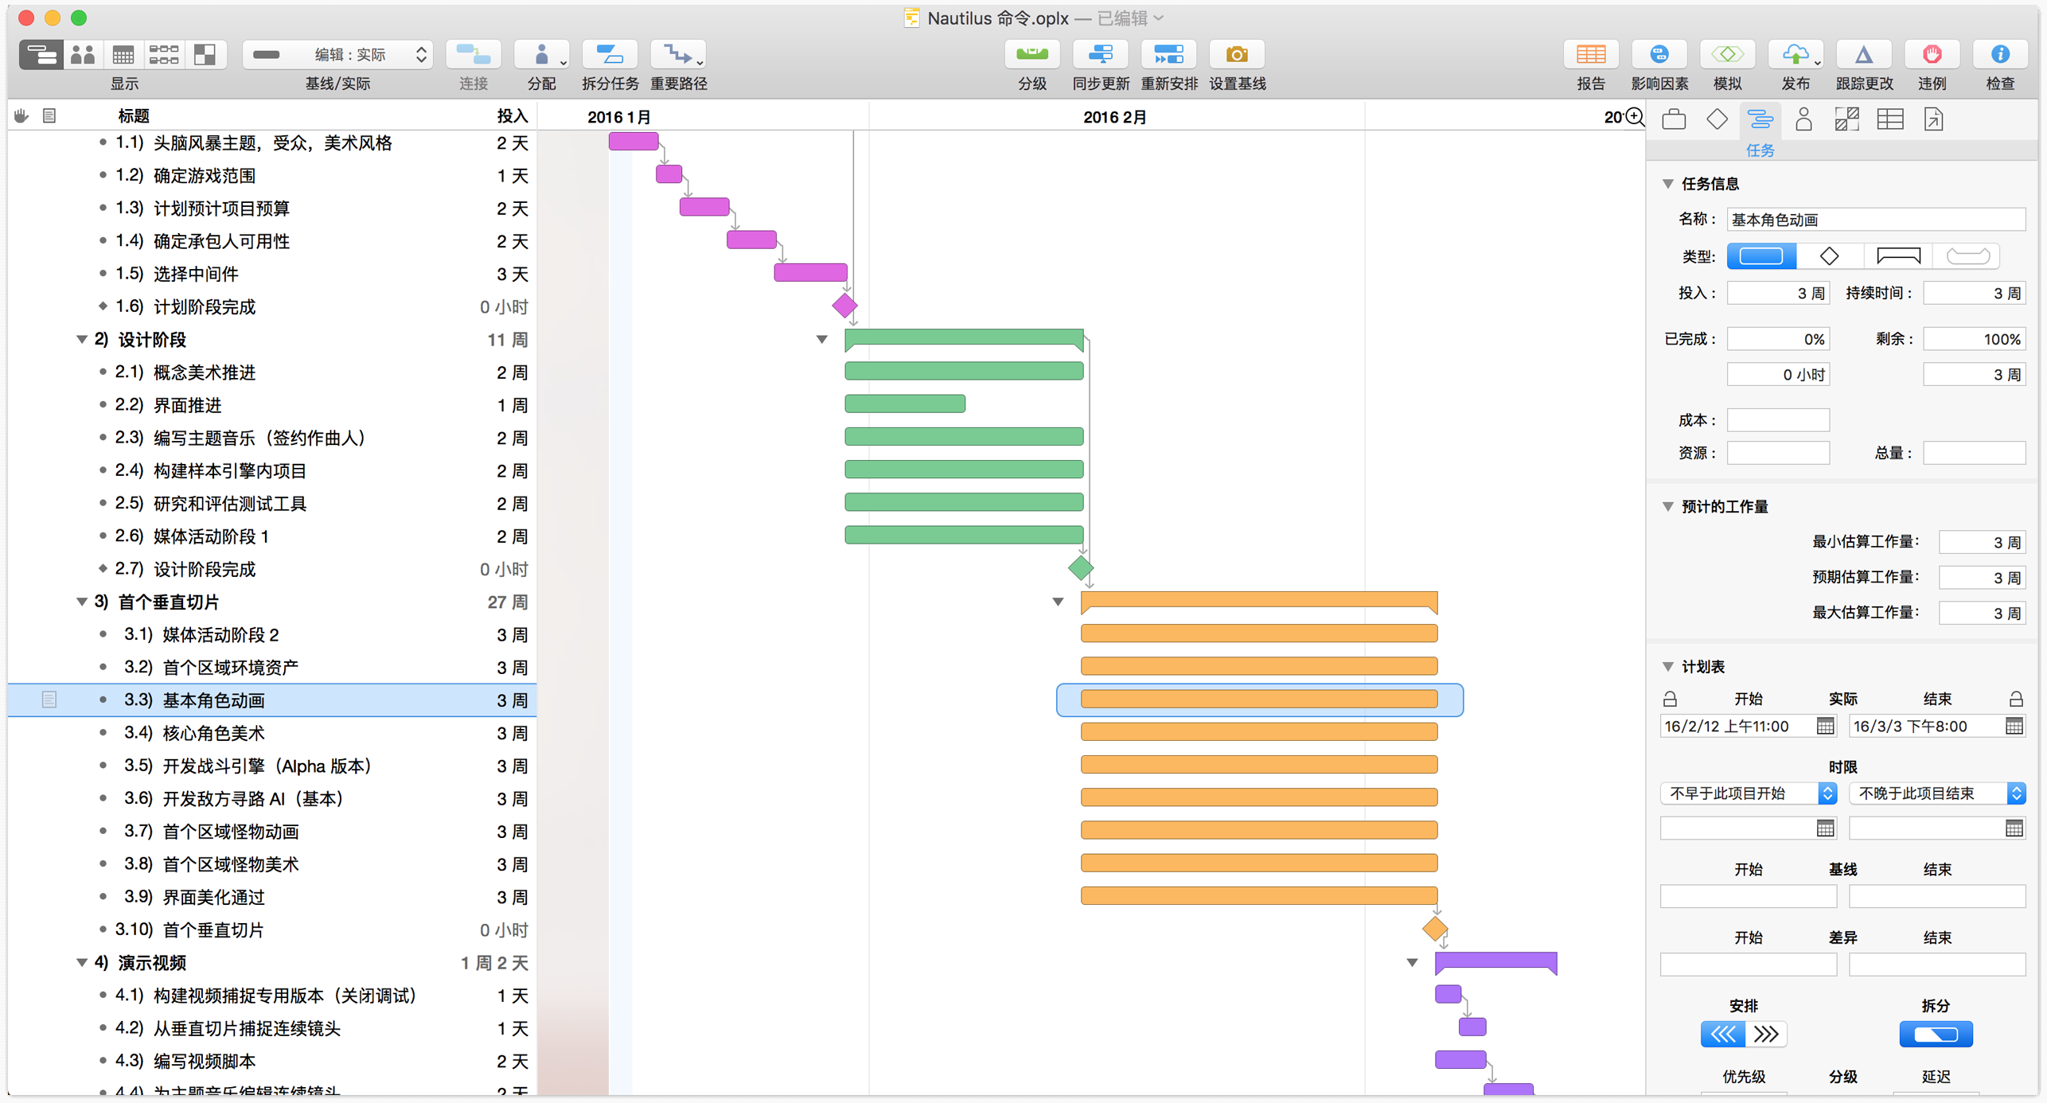Click the 设置基线 camera icon
The width and height of the screenshot is (2047, 1103).
point(1236,55)
